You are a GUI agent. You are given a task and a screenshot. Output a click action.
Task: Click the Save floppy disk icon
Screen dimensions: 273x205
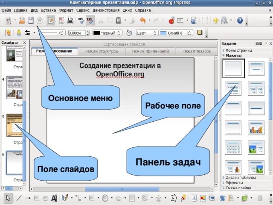click(31, 20)
